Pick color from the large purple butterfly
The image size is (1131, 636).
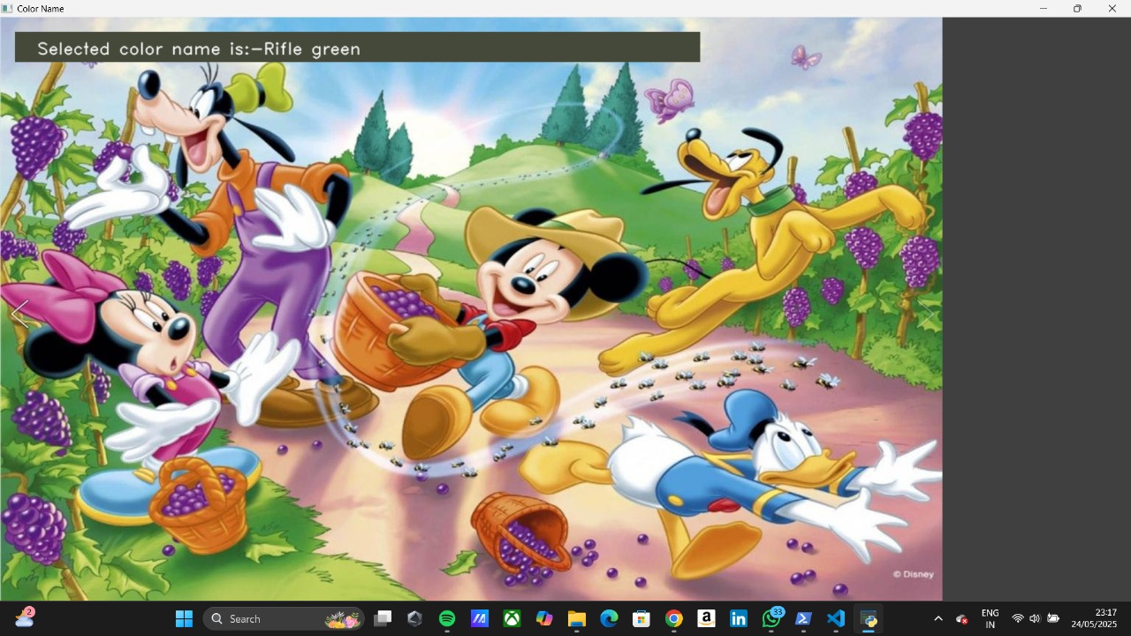coord(672,100)
